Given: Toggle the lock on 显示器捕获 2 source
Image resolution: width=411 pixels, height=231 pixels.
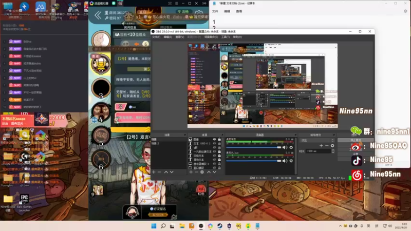Looking at the screenshot, I should [x=219, y=164].
